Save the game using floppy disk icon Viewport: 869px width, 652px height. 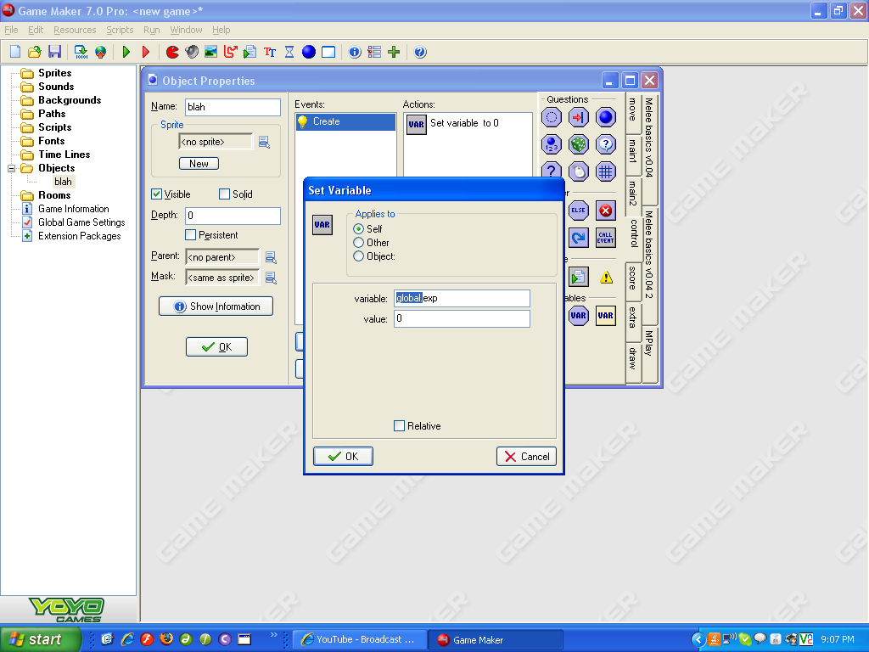click(x=54, y=52)
